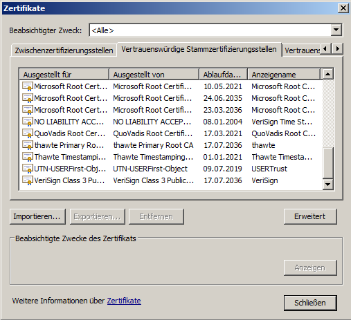This screenshot has height=320, width=351.
Task: Click issuer "NO LIABILITY ACCEP..."
Action: pyautogui.click(x=152, y=122)
